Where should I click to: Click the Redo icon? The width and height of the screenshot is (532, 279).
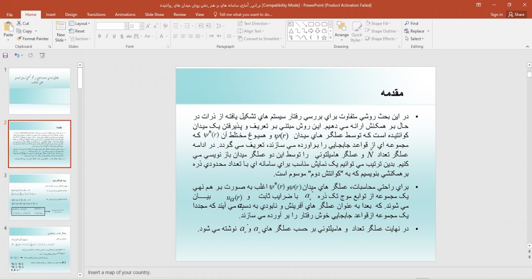(x=30, y=55)
